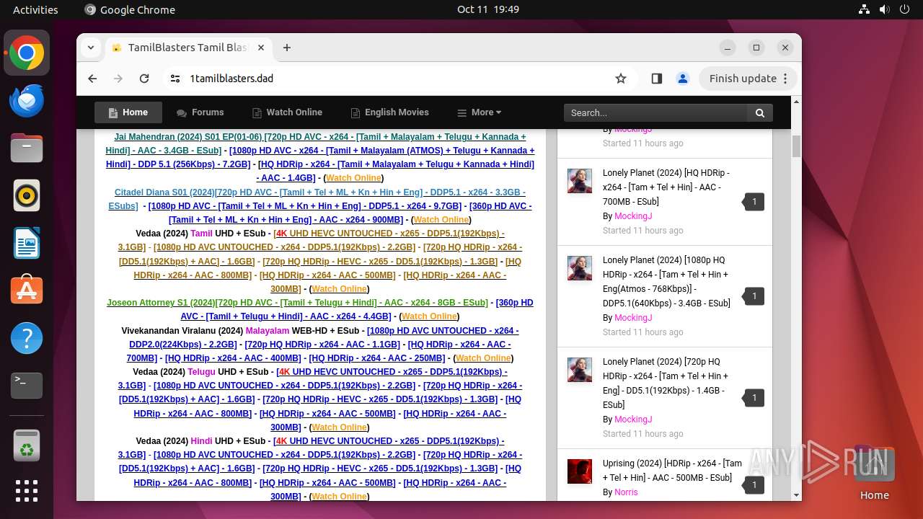Click Watch Online for Jai Mahendran

coord(353,178)
